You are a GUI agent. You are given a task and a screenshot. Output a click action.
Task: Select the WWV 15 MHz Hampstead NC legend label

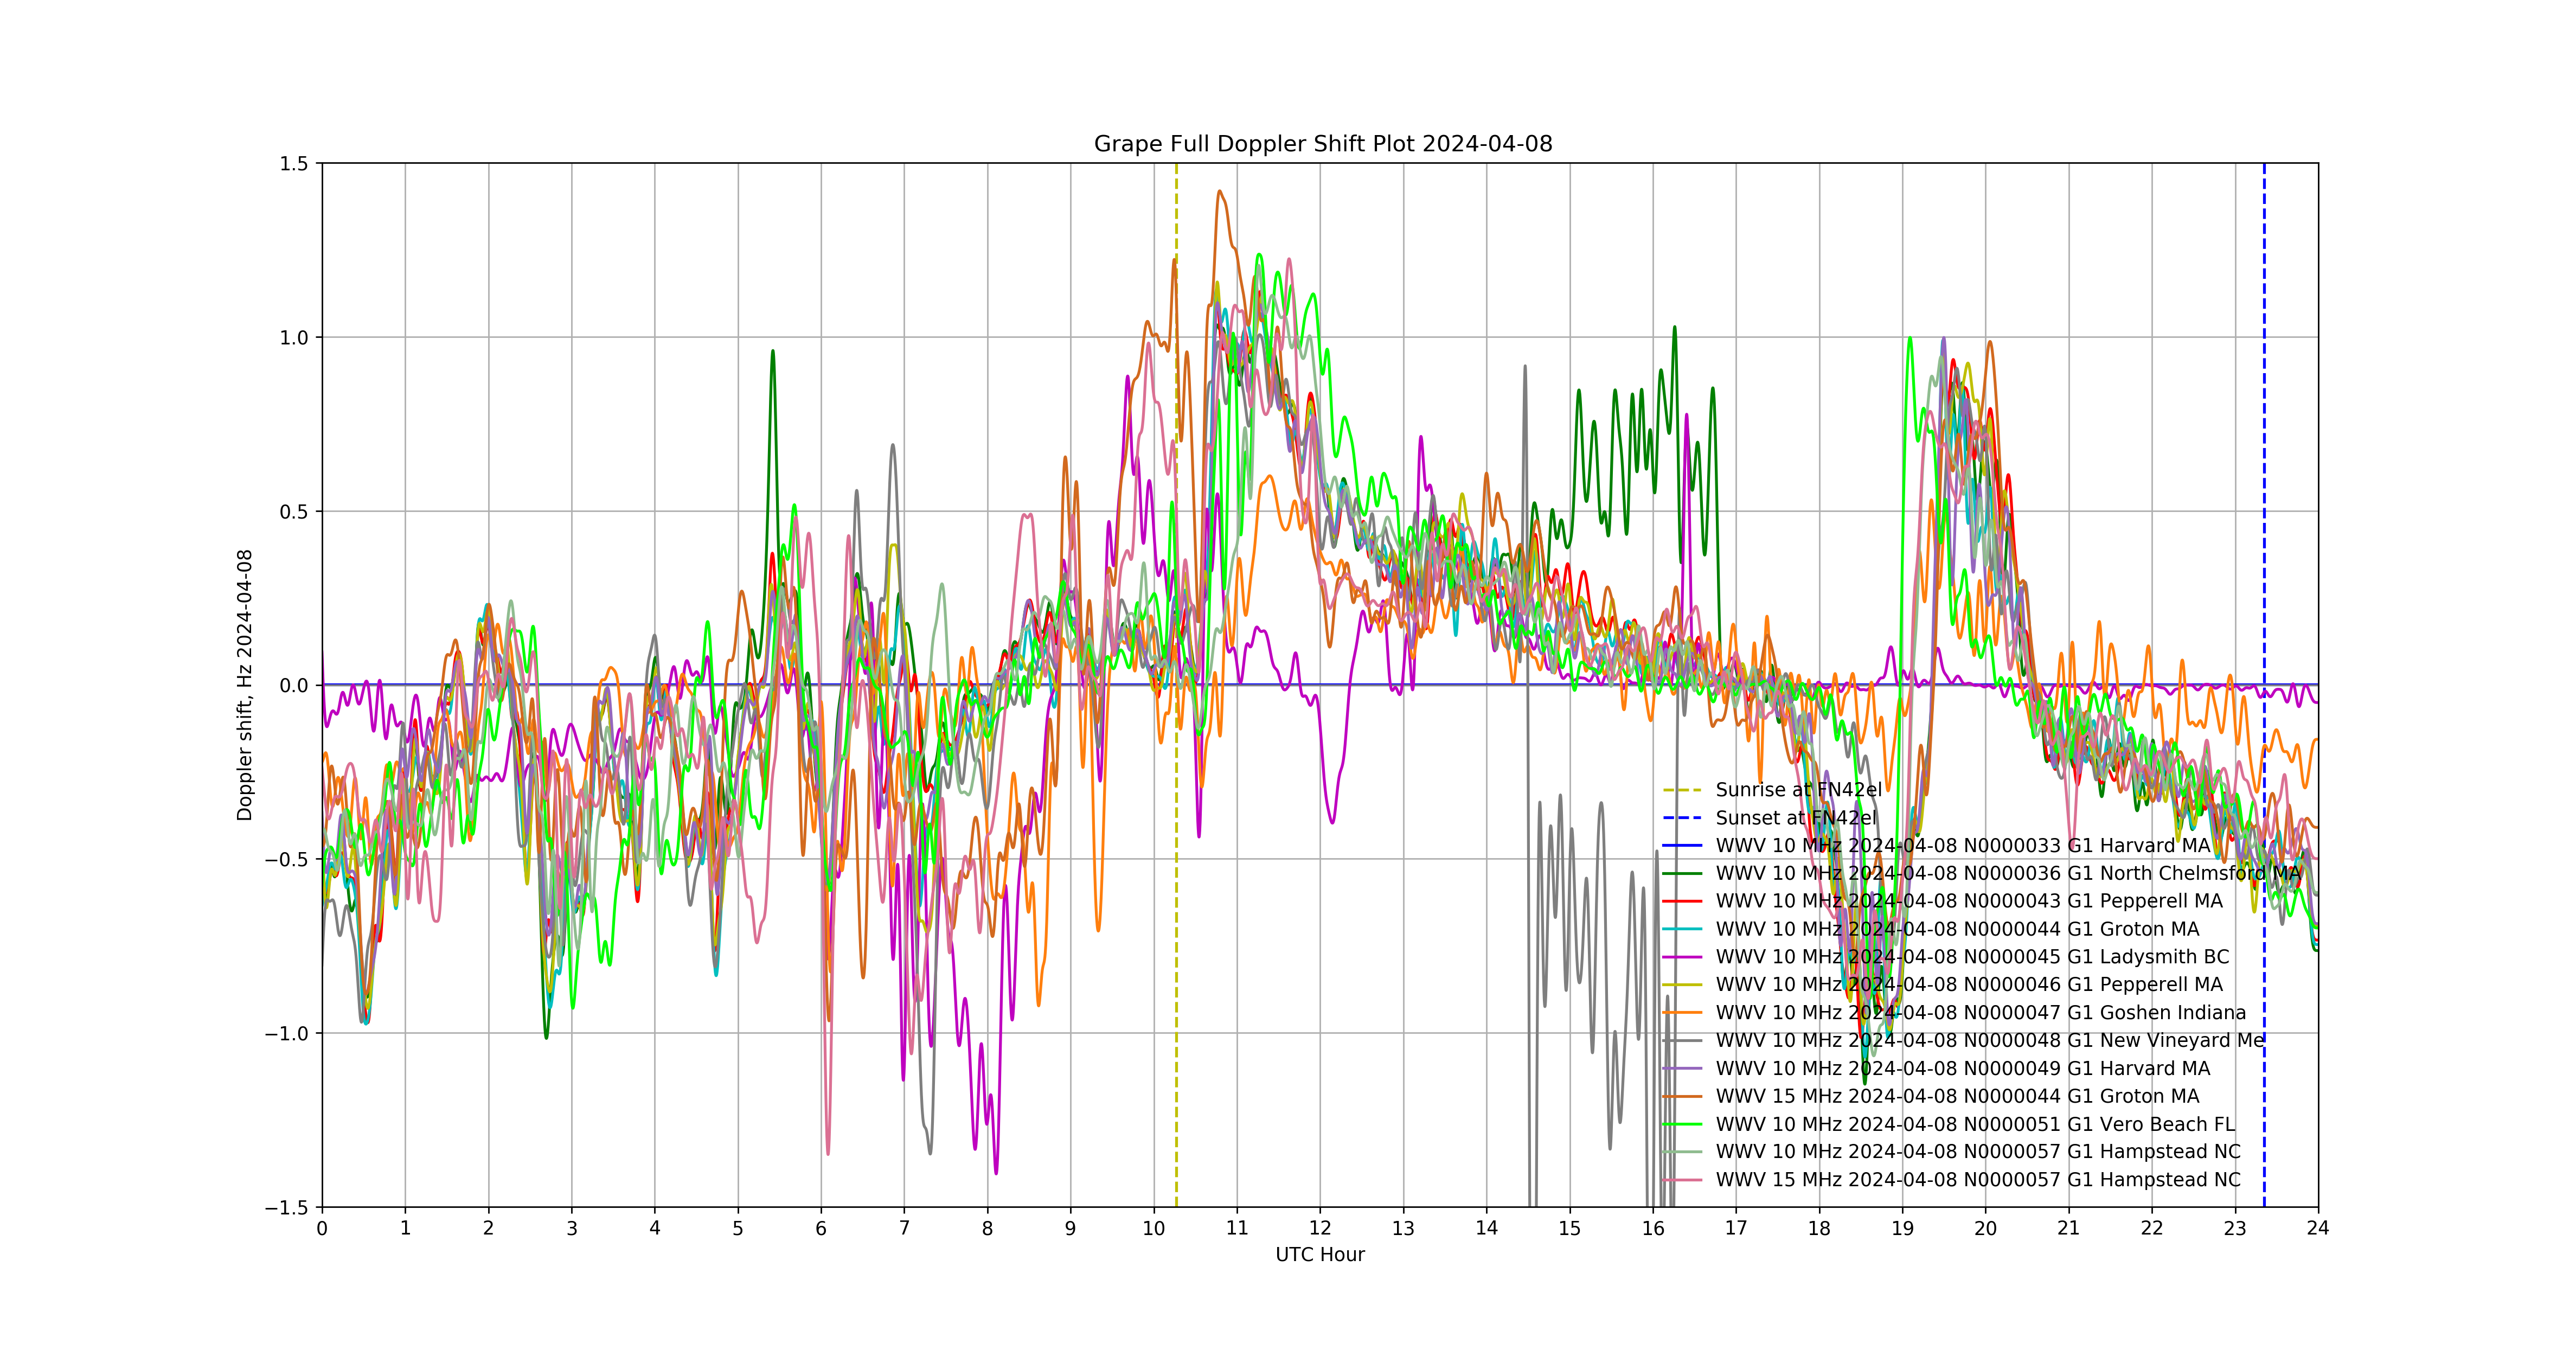click(1978, 1181)
